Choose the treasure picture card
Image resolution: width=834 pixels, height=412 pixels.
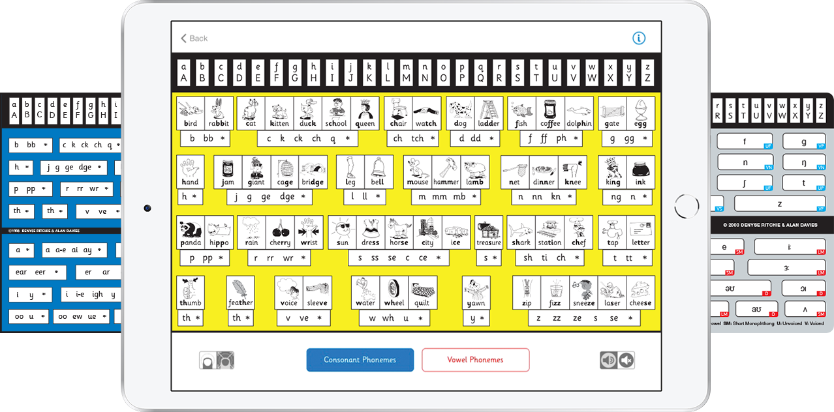(x=489, y=232)
